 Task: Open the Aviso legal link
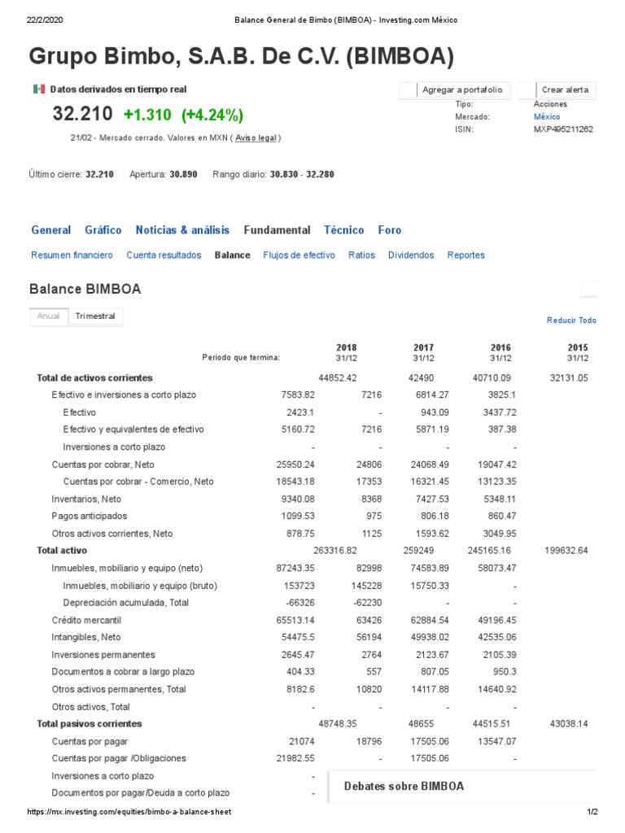tap(256, 137)
